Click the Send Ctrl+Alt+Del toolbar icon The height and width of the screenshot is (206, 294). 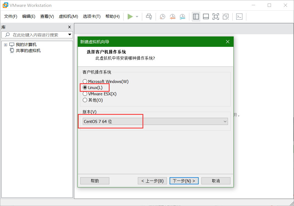149,16
